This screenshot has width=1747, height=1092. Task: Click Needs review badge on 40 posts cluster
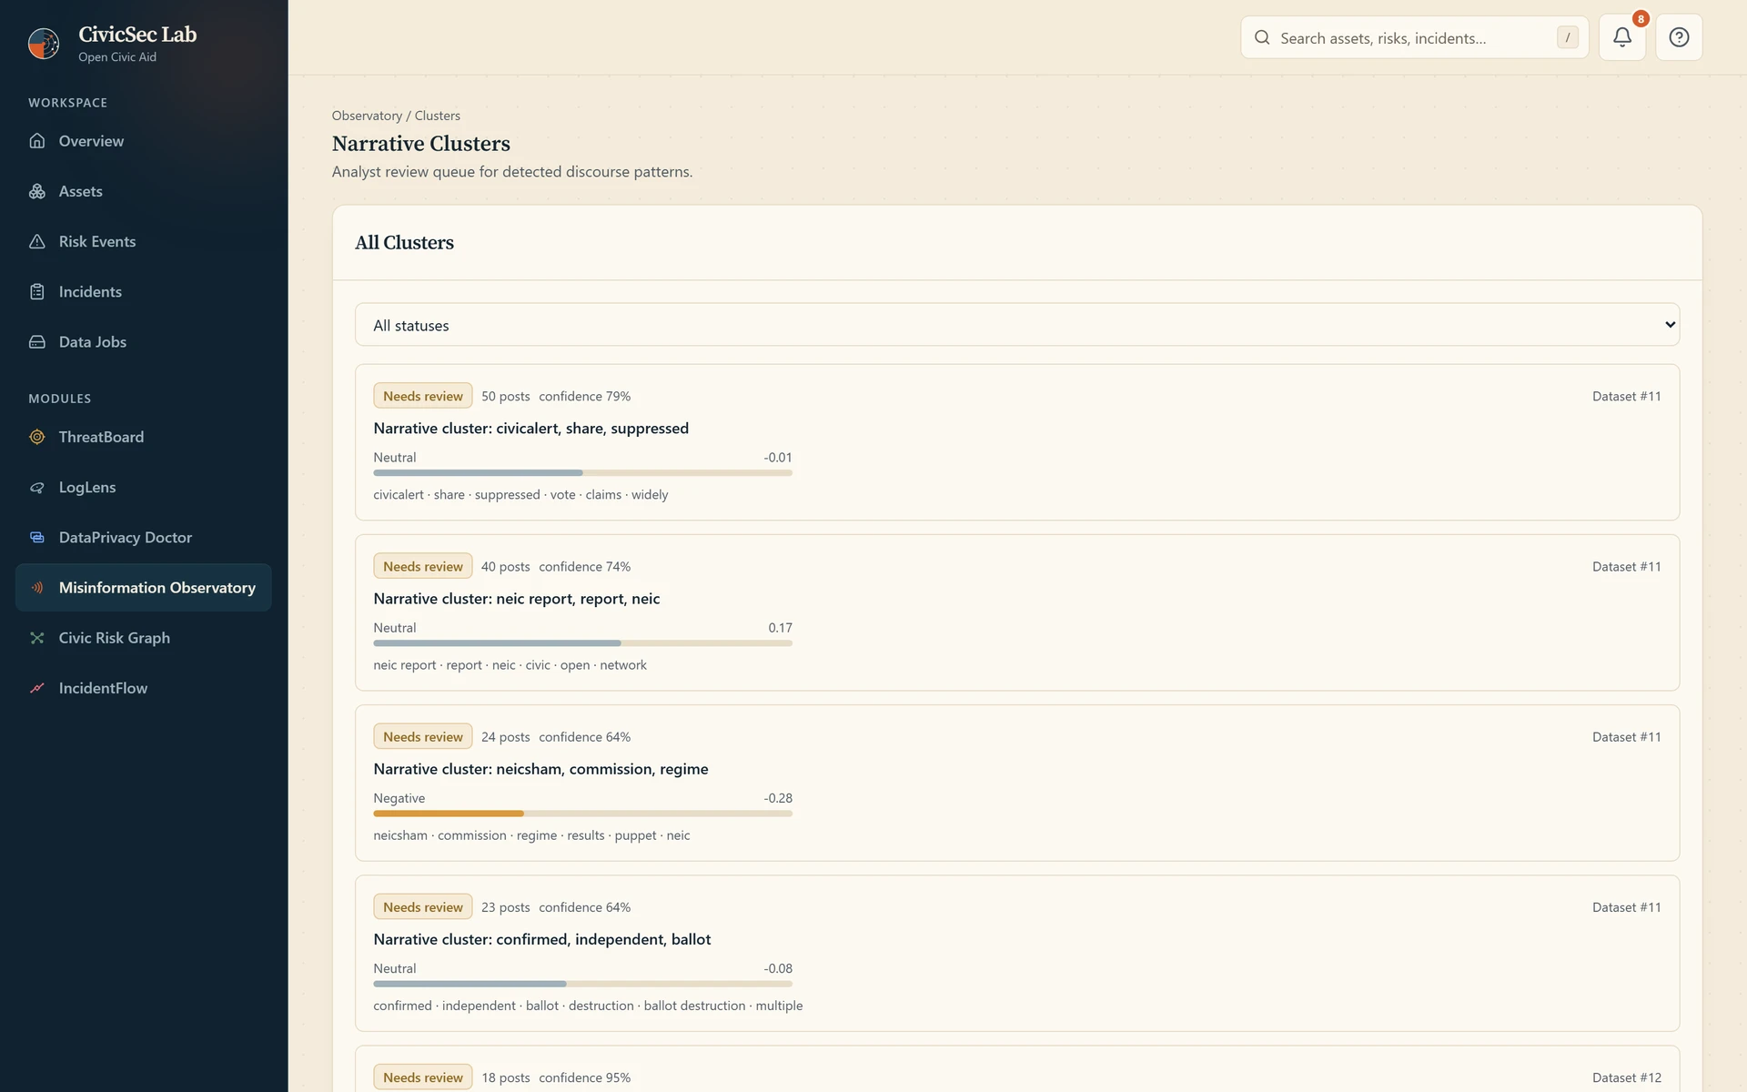tap(423, 566)
